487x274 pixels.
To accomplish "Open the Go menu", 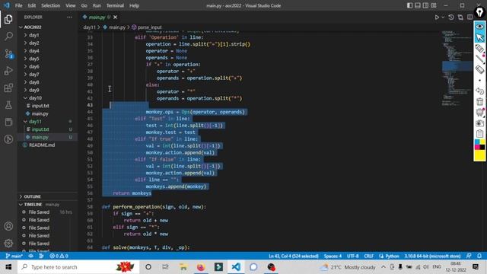I will click(x=84, y=5).
